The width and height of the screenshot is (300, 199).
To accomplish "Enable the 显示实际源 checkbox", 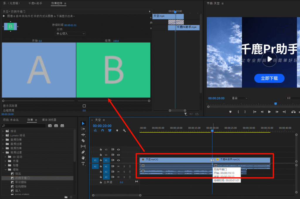I will [84, 106].
